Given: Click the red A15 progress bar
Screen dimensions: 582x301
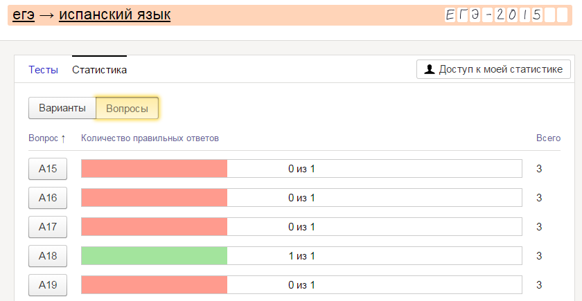Looking at the screenshot, I should click(x=154, y=169).
